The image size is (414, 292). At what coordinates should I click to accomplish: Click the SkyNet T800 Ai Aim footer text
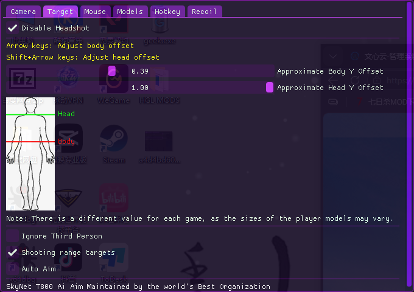pyautogui.click(x=138, y=287)
